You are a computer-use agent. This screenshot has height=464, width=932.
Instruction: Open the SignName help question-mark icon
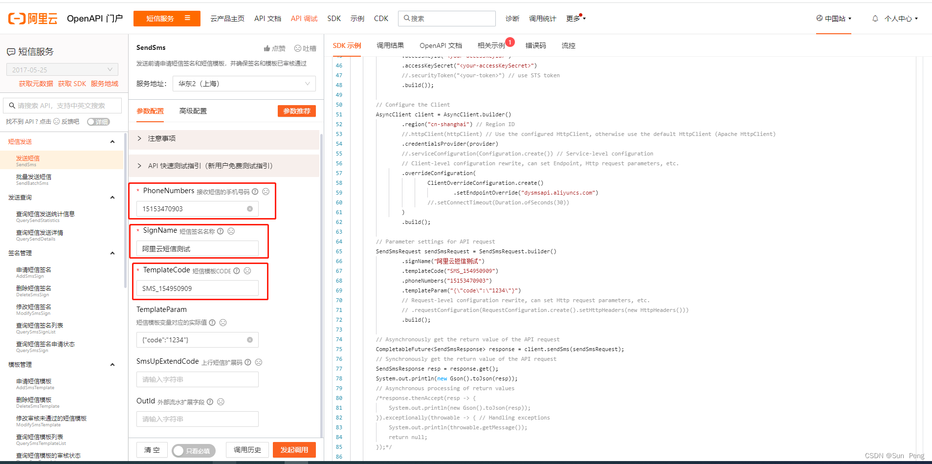[220, 231]
